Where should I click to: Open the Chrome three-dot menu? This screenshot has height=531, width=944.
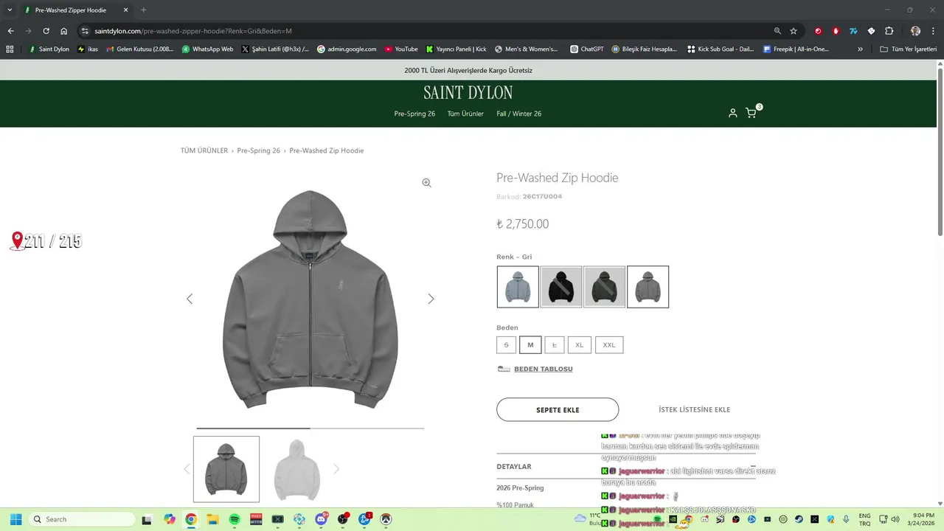tap(932, 31)
